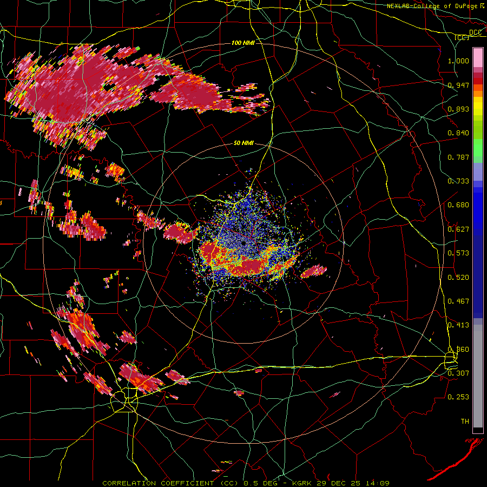This screenshot has height=487, width=487.
Task: Click the DCC label above the legend
Action: click(x=475, y=32)
